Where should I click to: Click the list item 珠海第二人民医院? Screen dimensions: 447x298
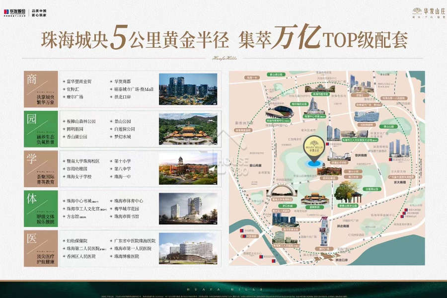(83, 248)
